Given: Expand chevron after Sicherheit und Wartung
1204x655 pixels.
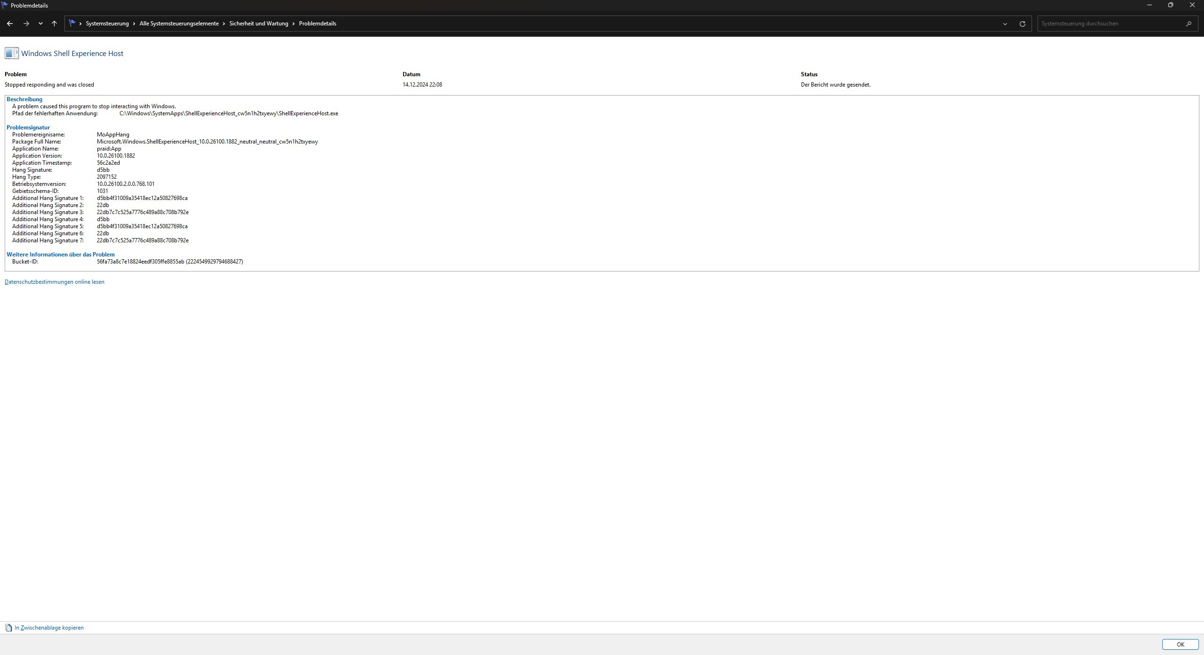Looking at the screenshot, I should pos(293,24).
